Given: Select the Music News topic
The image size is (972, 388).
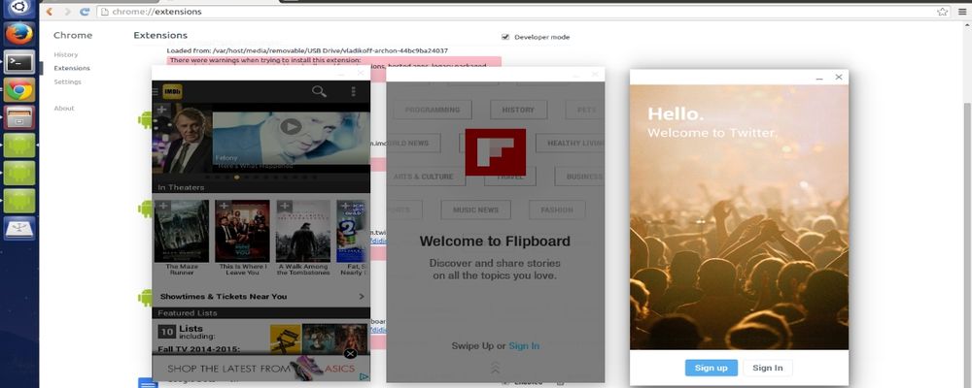Looking at the screenshot, I should [475, 210].
